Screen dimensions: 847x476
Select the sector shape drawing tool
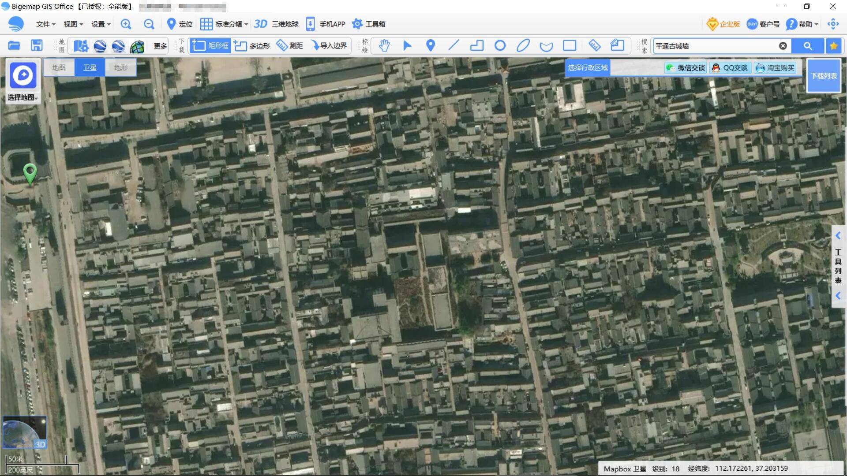tap(546, 46)
